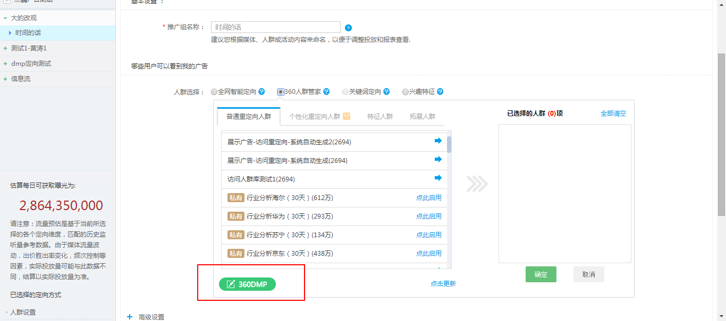This screenshot has width=726, height=321.
Task: Click the help icon beside 推广组名称 field
Action: (348, 27)
